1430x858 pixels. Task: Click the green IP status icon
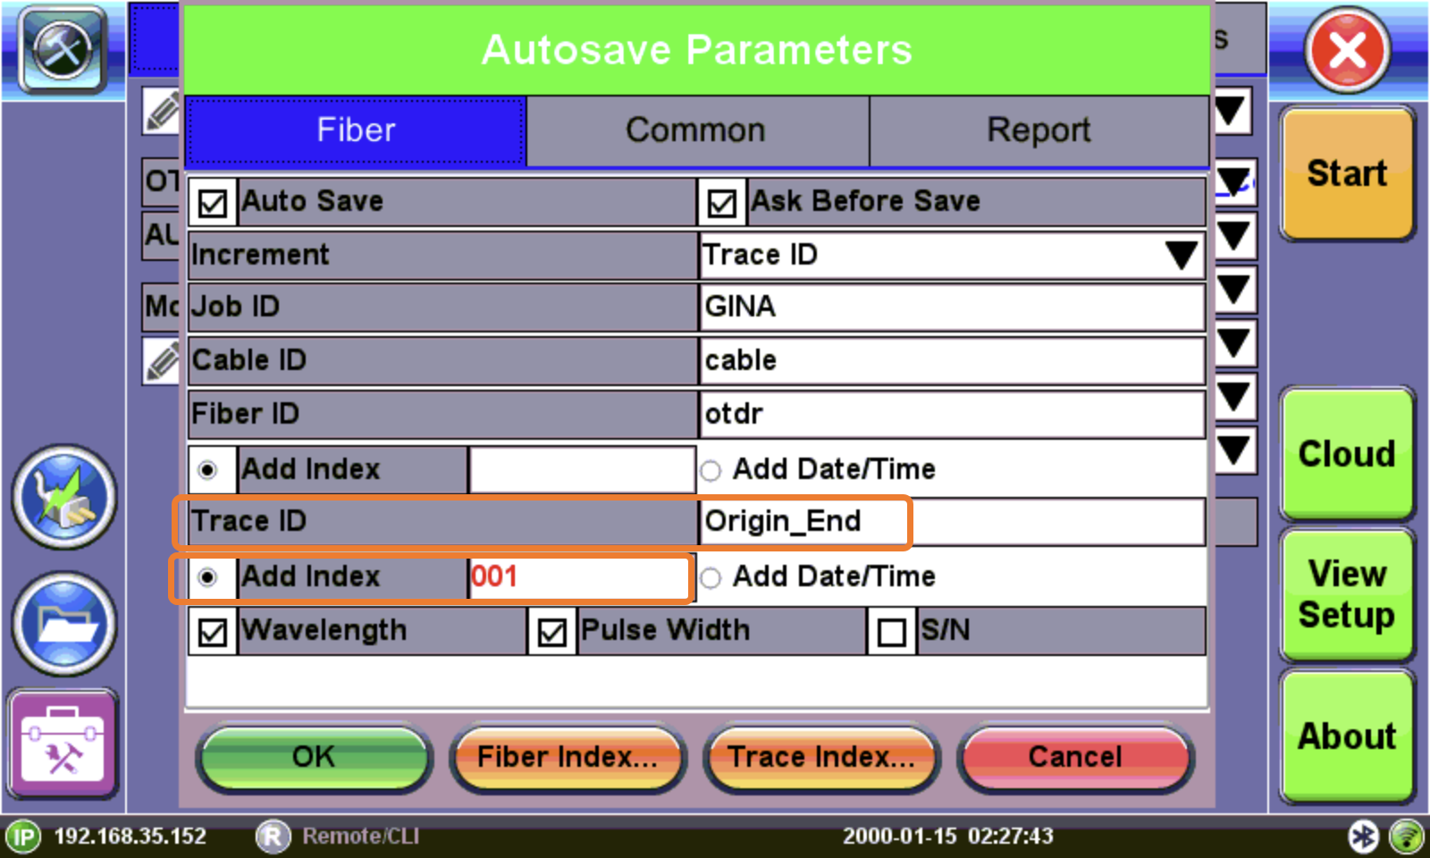(x=23, y=837)
